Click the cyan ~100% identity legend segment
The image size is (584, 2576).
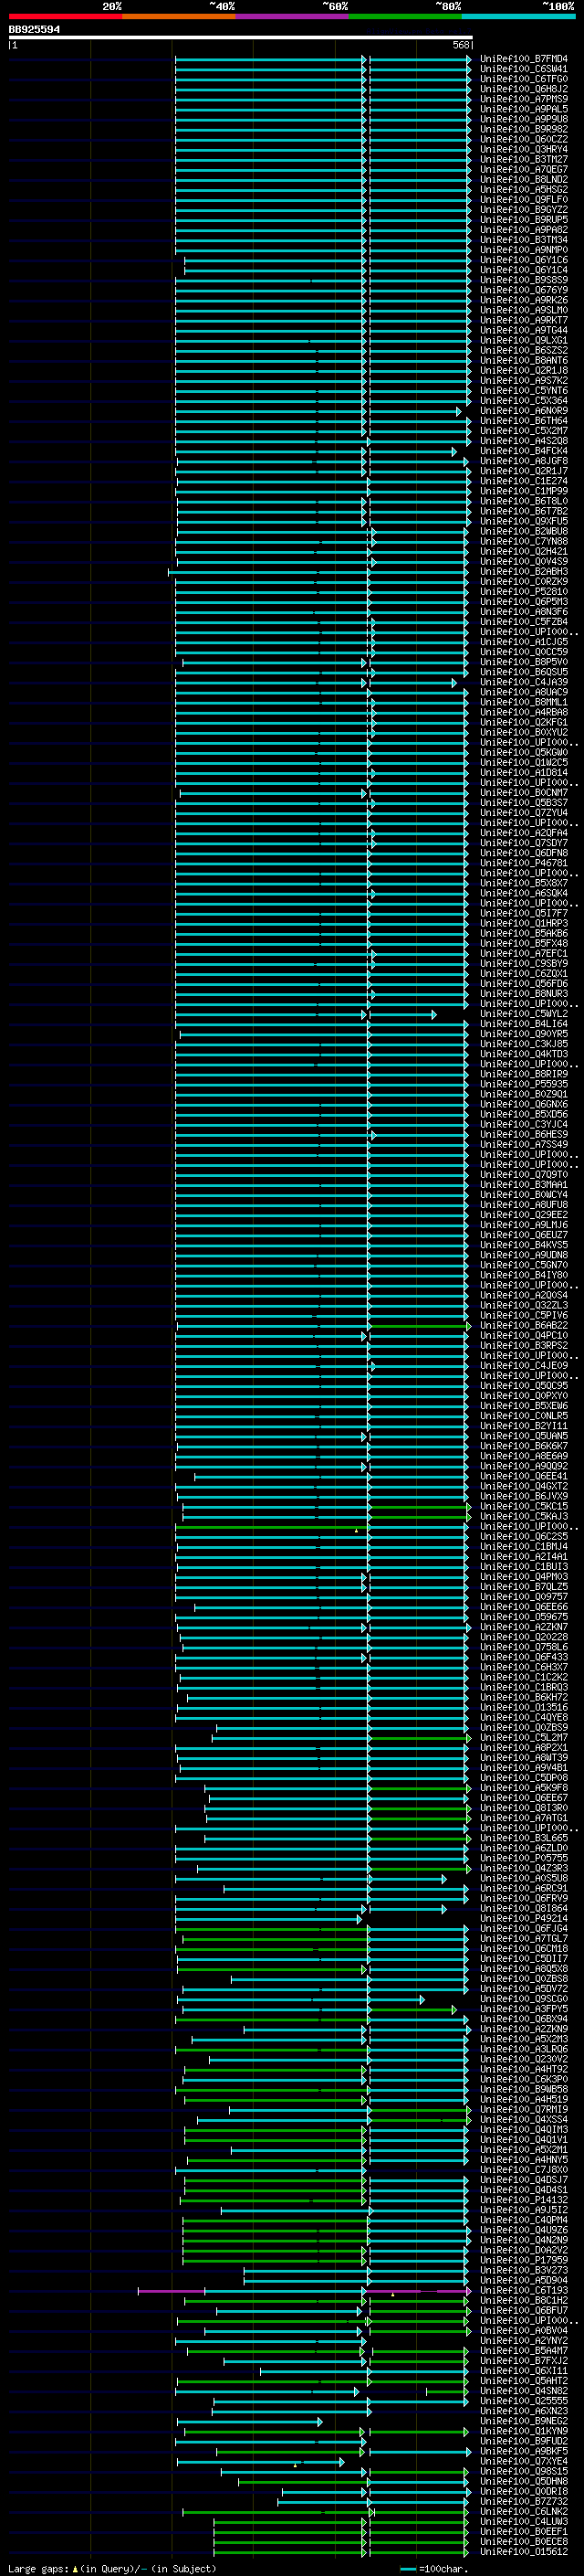coord(518,17)
